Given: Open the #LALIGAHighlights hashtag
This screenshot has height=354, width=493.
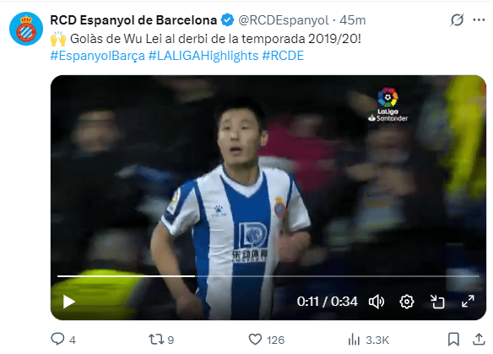Looking at the screenshot, I should [203, 56].
